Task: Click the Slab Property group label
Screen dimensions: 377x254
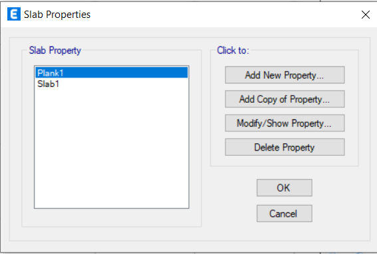Action: (55, 50)
